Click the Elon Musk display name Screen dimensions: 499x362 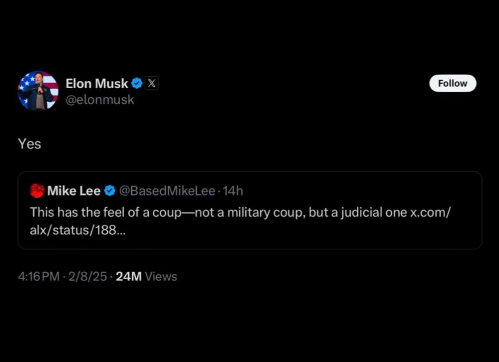click(x=96, y=84)
